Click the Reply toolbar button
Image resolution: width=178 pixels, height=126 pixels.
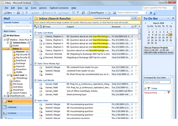click(x=35, y=13)
